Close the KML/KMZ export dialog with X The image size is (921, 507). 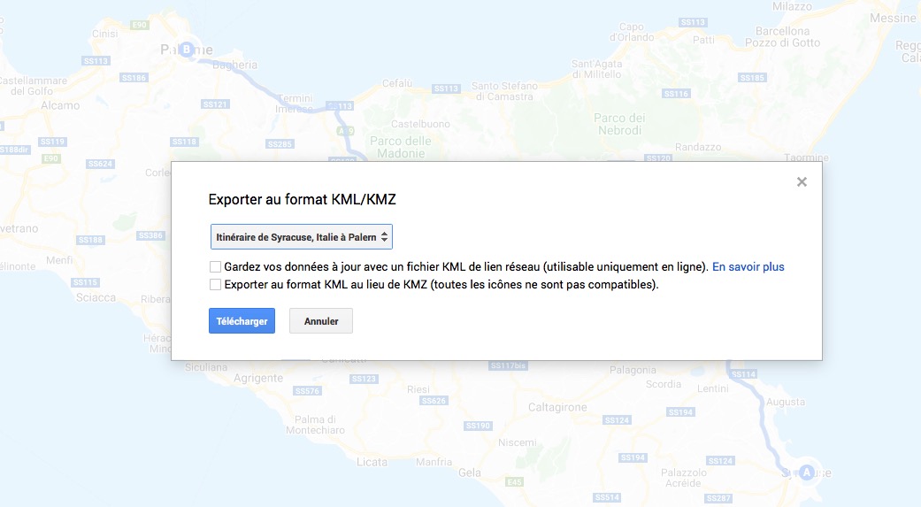tap(802, 182)
